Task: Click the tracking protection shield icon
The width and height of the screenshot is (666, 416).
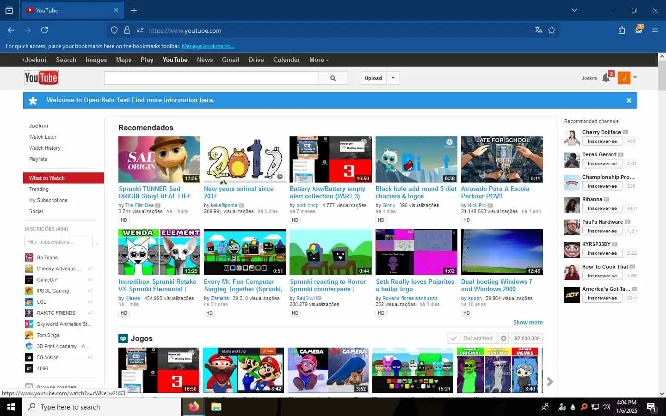Action: point(114,31)
